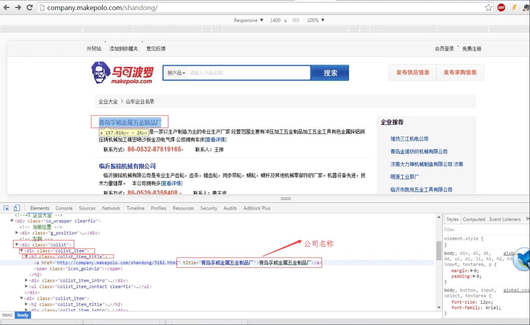Open the 搜产品 search type dropdown
The image size is (530, 325).
pyautogui.click(x=176, y=73)
